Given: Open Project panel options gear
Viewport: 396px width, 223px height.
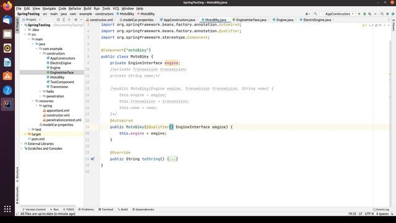Looking at the screenshot, I should point(75,19).
